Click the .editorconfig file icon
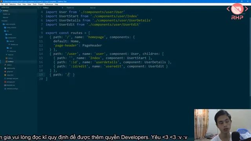Screen dimensions: 251x141 point(5,68)
